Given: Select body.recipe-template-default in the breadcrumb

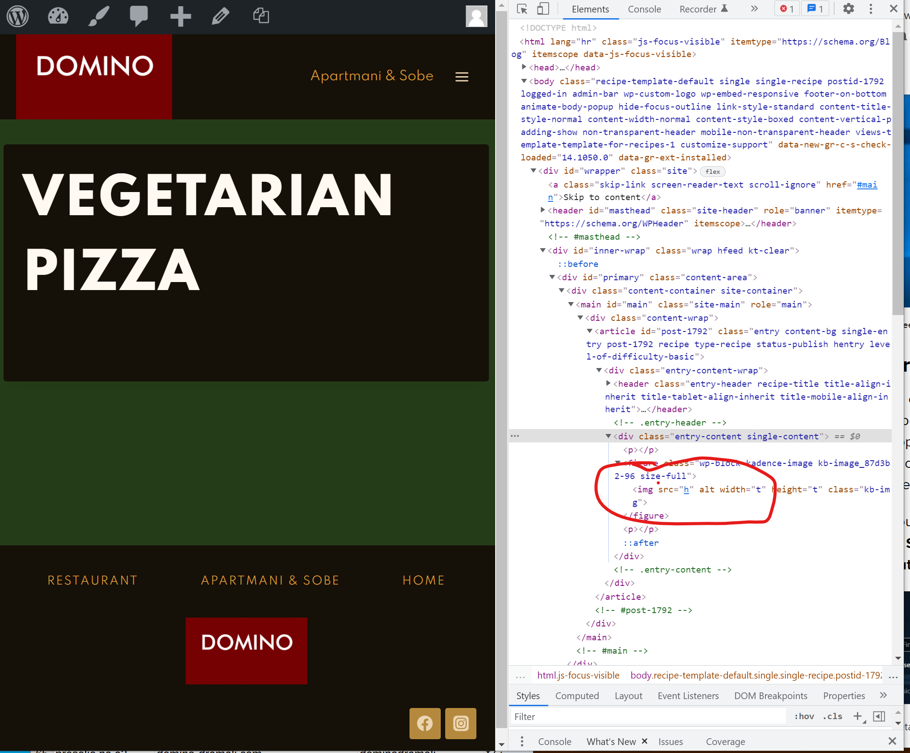Looking at the screenshot, I should [x=756, y=675].
